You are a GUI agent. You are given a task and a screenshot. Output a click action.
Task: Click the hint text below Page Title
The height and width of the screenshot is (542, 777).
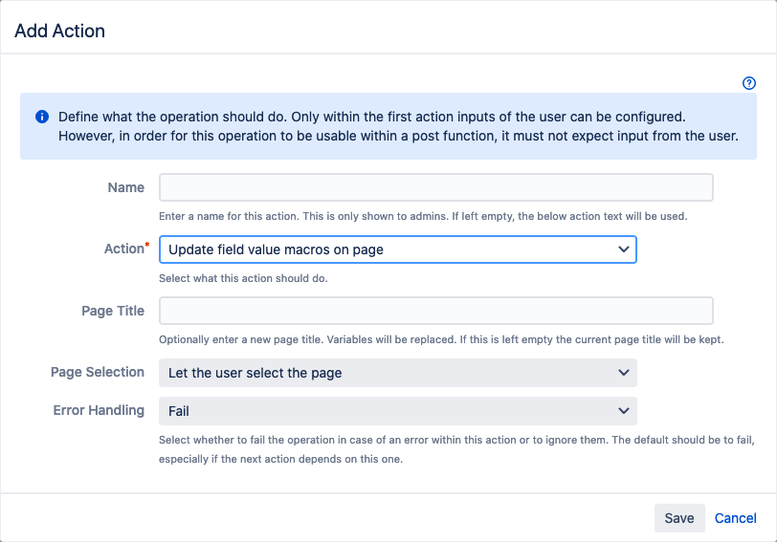point(441,339)
